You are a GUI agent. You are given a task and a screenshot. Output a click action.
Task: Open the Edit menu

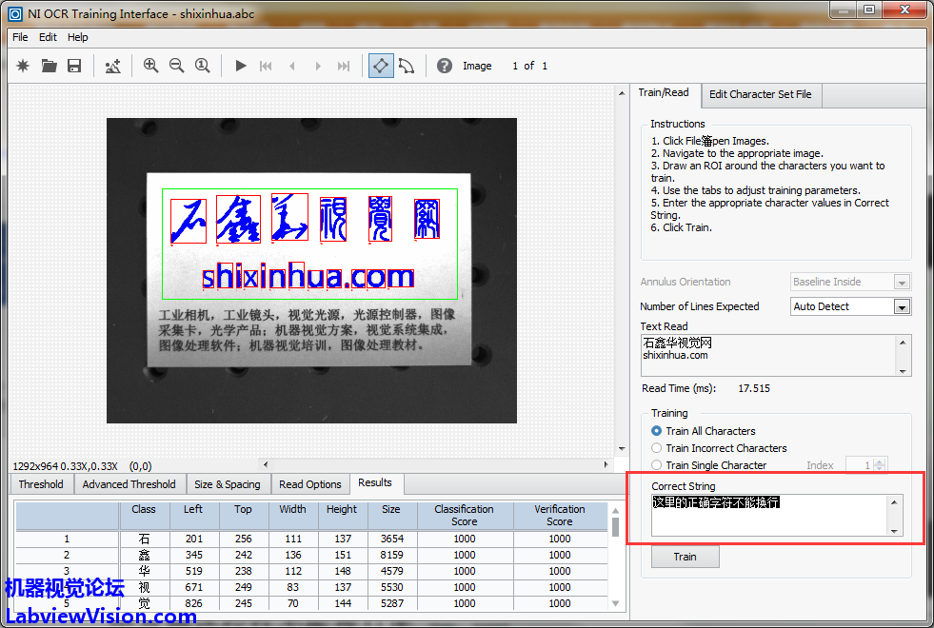coord(48,37)
